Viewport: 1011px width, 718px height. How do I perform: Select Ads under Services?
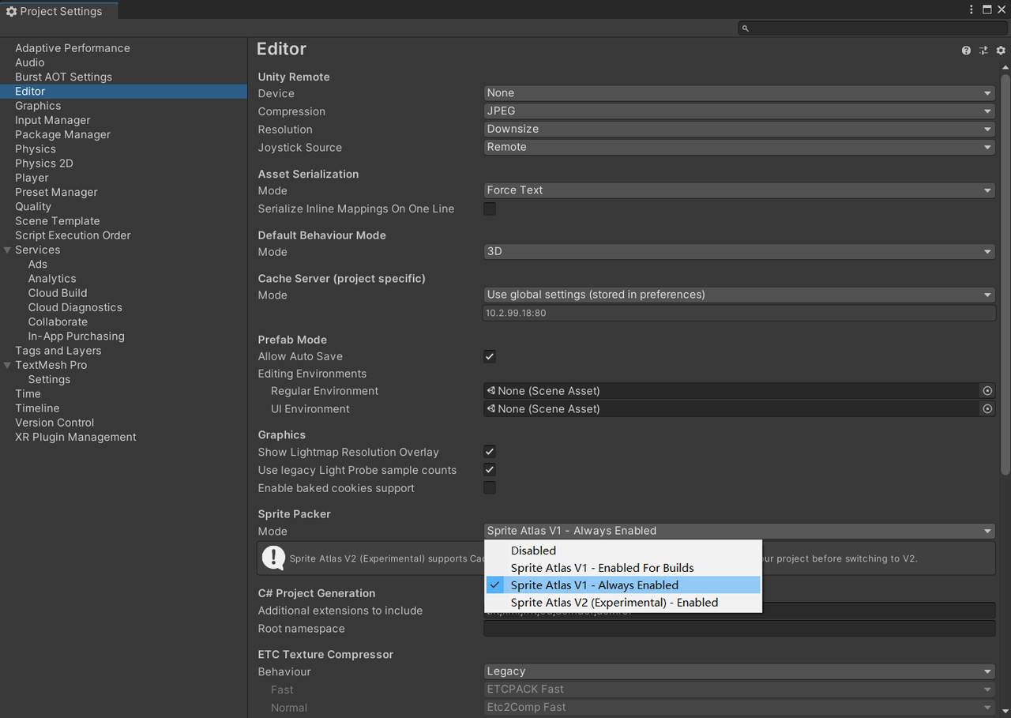(38, 265)
